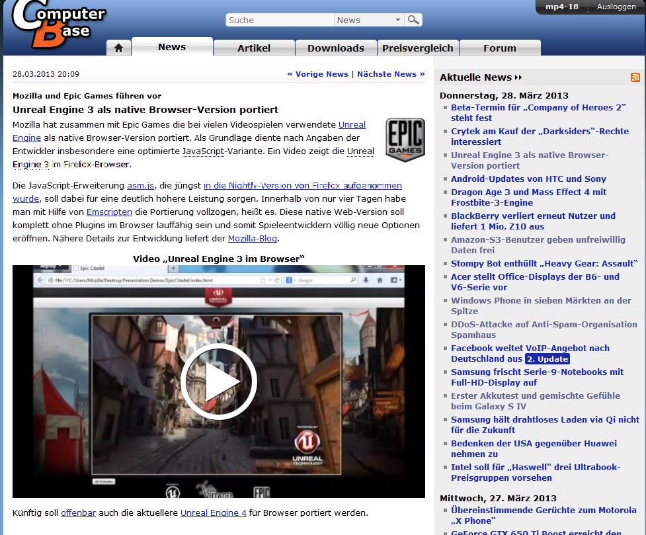The height and width of the screenshot is (535, 646).
Task: Open the first Unreal Engine link
Action: [352, 124]
